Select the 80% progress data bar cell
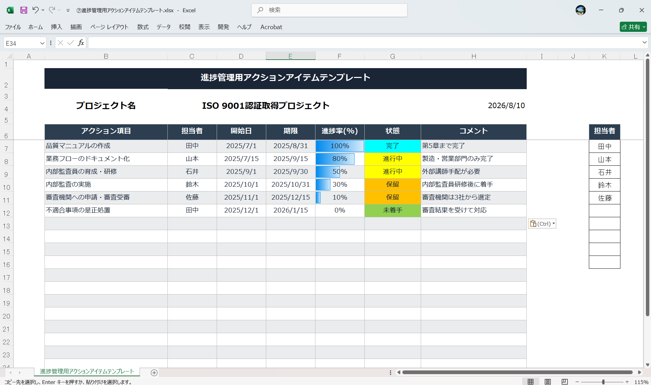The width and height of the screenshot is (651, 385). click(340, 159)
